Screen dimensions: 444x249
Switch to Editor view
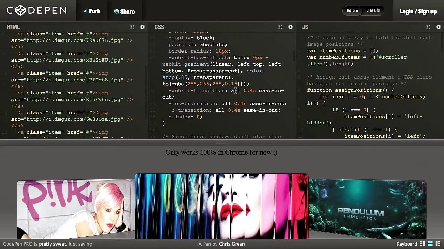pyautogui.click(x=352, y=10)
